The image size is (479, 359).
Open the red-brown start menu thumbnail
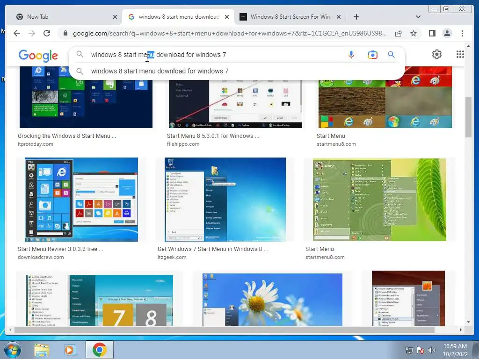coord(408,298)
